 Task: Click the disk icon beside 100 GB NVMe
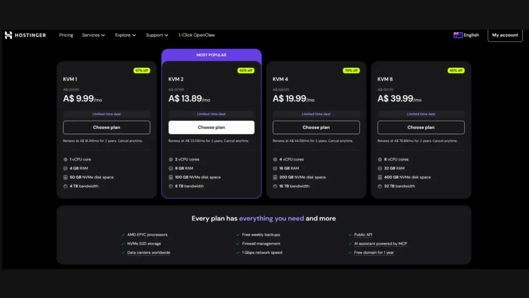point(170,177)
